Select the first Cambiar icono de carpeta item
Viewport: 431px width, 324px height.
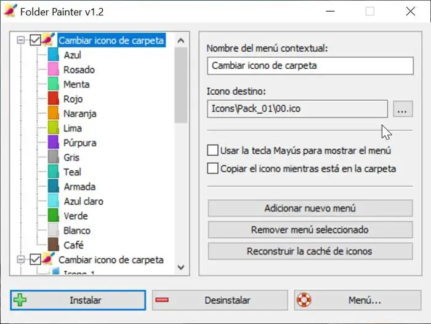coord(111,41)
